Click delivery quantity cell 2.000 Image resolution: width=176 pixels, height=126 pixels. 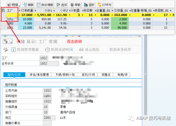click(120, 19)
